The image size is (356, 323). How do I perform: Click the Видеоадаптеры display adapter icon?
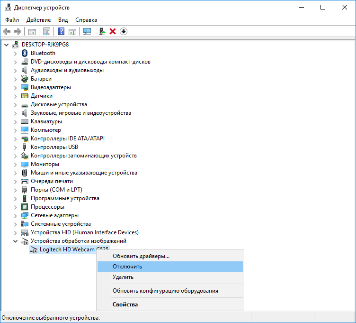[x=25, y=87]
